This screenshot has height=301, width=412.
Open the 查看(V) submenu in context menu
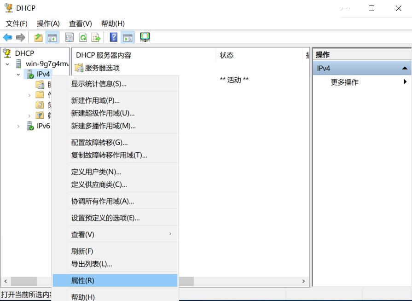tap(170, 234)
